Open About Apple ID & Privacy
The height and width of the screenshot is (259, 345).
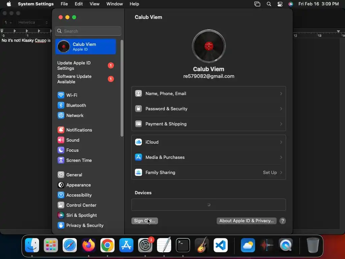[x=246, y=221]
